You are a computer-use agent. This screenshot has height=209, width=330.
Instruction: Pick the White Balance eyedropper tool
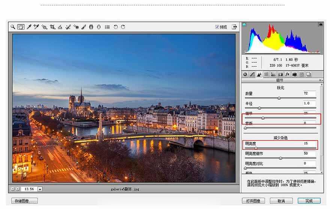28,27
